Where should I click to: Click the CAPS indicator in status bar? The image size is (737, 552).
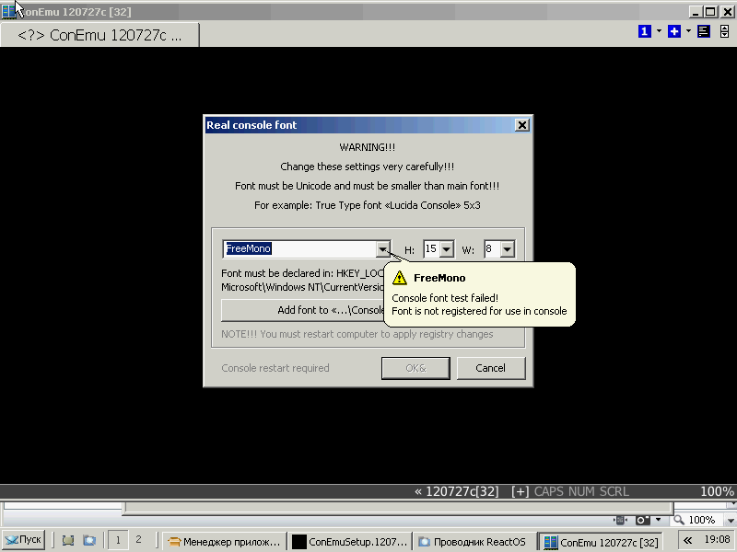click(x=548, y=491)
